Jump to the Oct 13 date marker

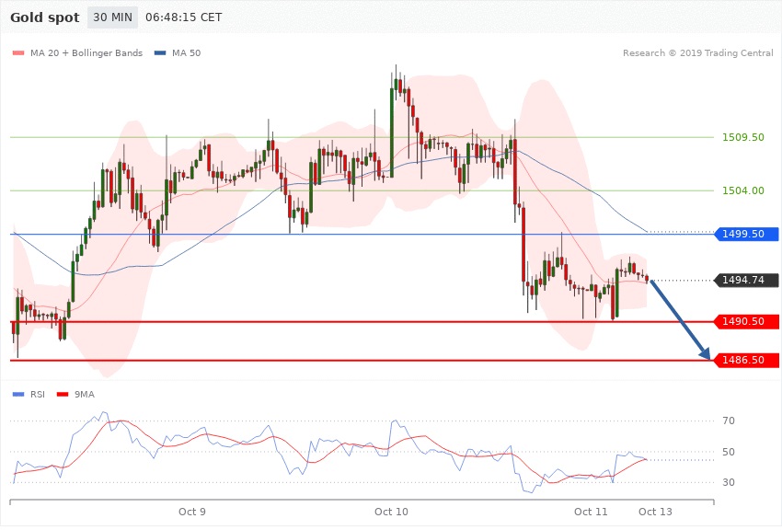tap(655, 512)
